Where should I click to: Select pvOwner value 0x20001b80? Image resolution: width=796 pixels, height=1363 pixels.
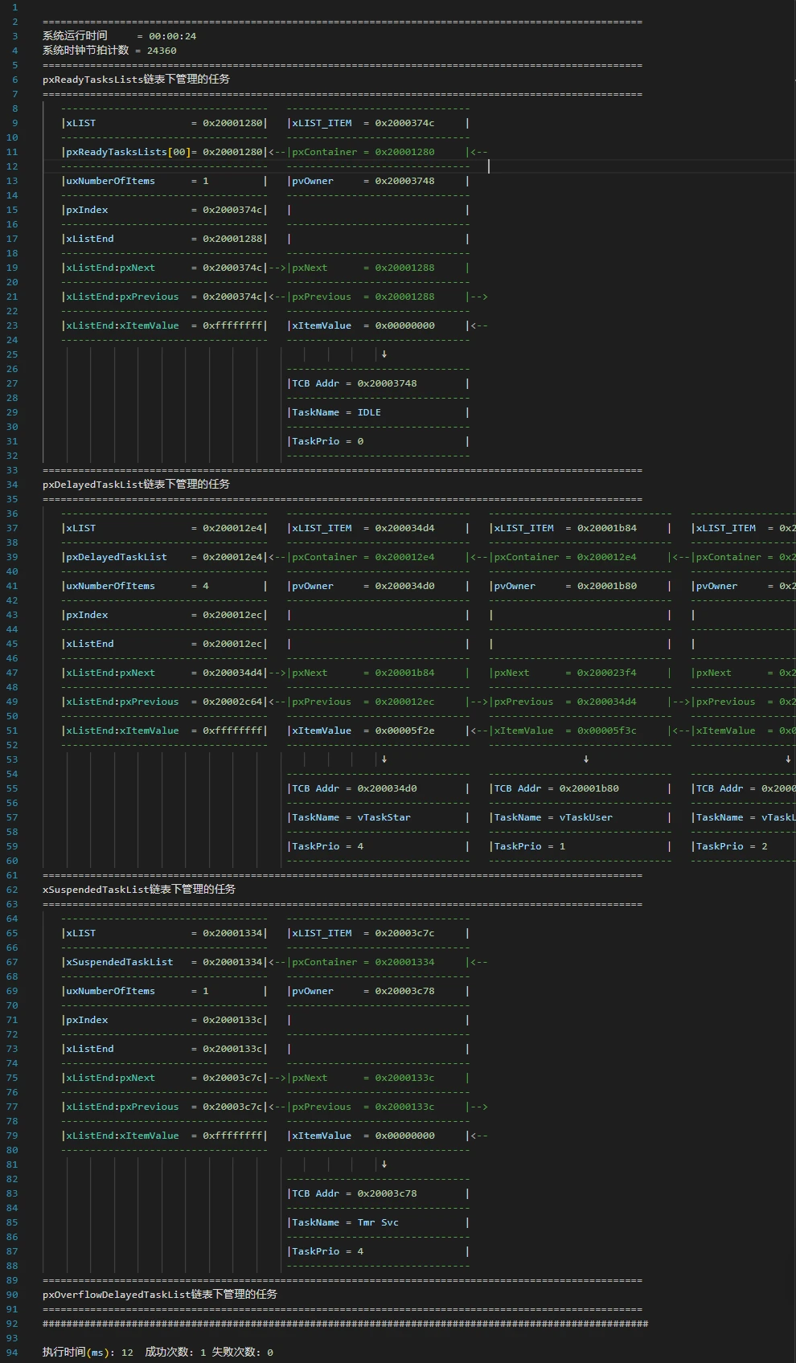tap(607, 586)
